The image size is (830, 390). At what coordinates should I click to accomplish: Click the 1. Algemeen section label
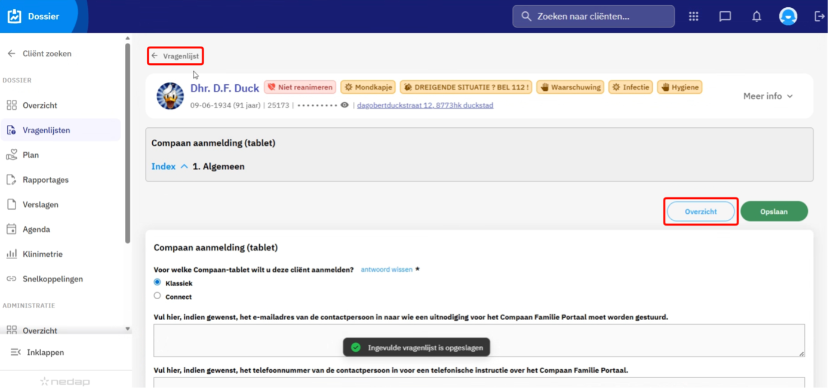(x=219, y=167)
